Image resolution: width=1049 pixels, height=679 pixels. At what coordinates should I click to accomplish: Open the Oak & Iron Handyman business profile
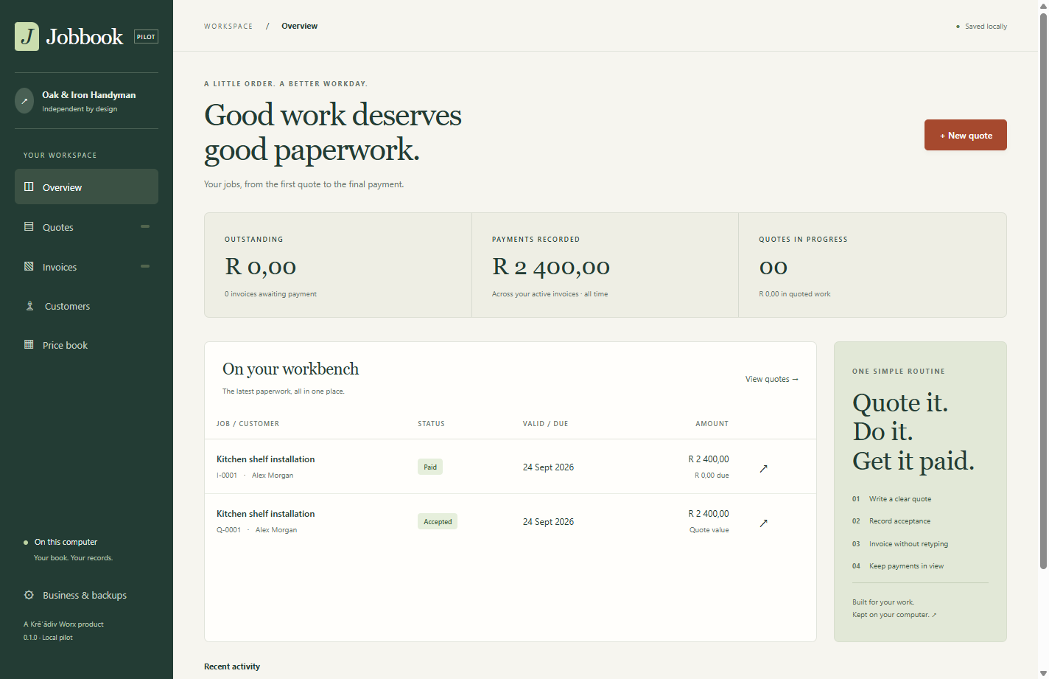pos(86,101)
